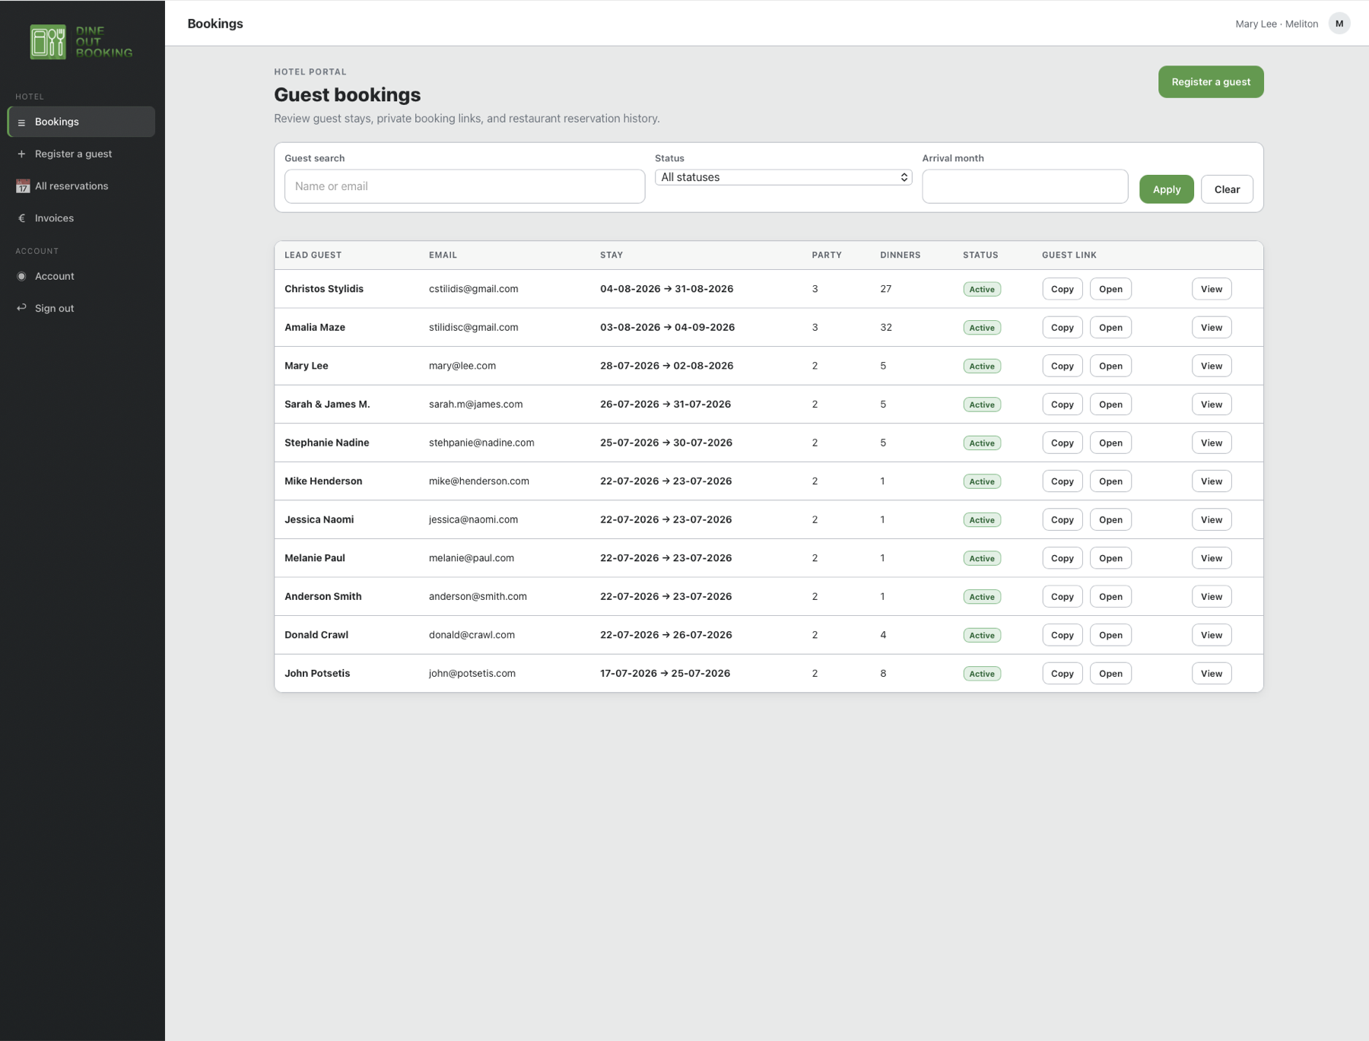View booking of Amalia Maze
The height and width of the screenshot is (1041, 1369).
click(1211, 328)
